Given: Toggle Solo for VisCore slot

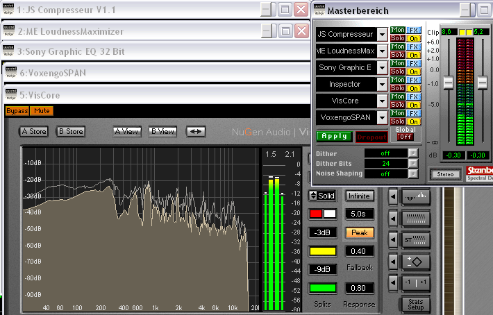Looking at the screenshot, I should [398, 105].
